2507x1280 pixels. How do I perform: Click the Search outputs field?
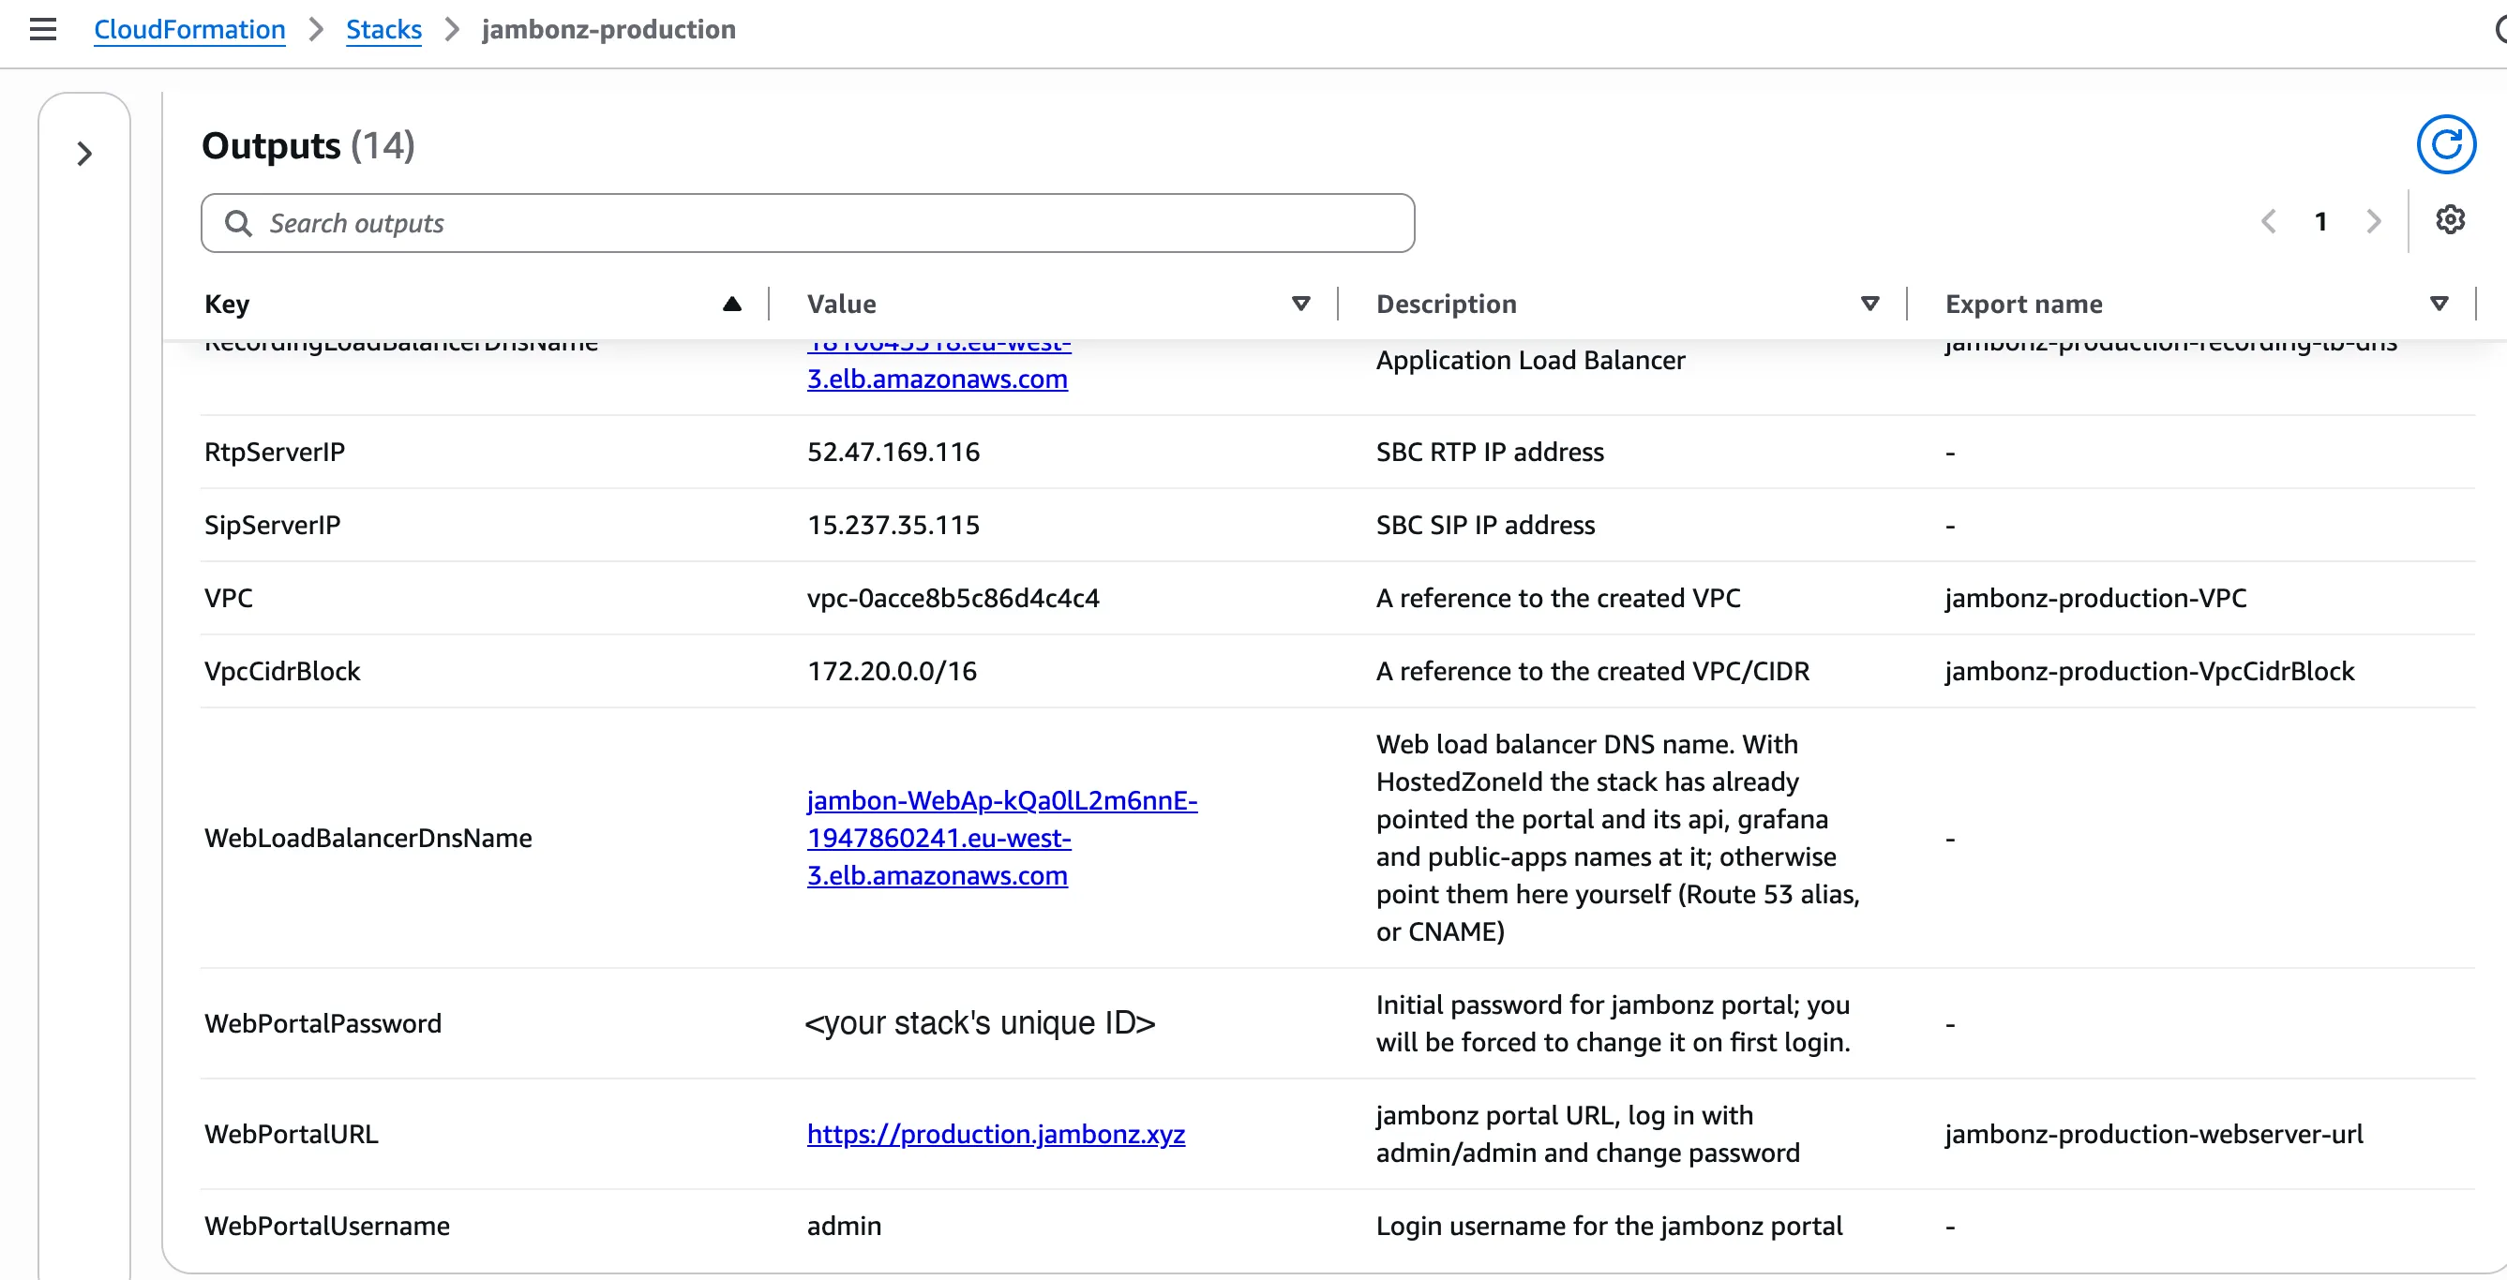pos(808,224)
